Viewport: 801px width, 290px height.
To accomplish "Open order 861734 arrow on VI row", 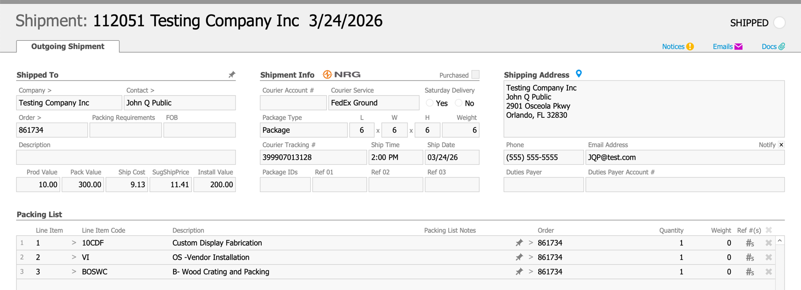I will [530, 258].
